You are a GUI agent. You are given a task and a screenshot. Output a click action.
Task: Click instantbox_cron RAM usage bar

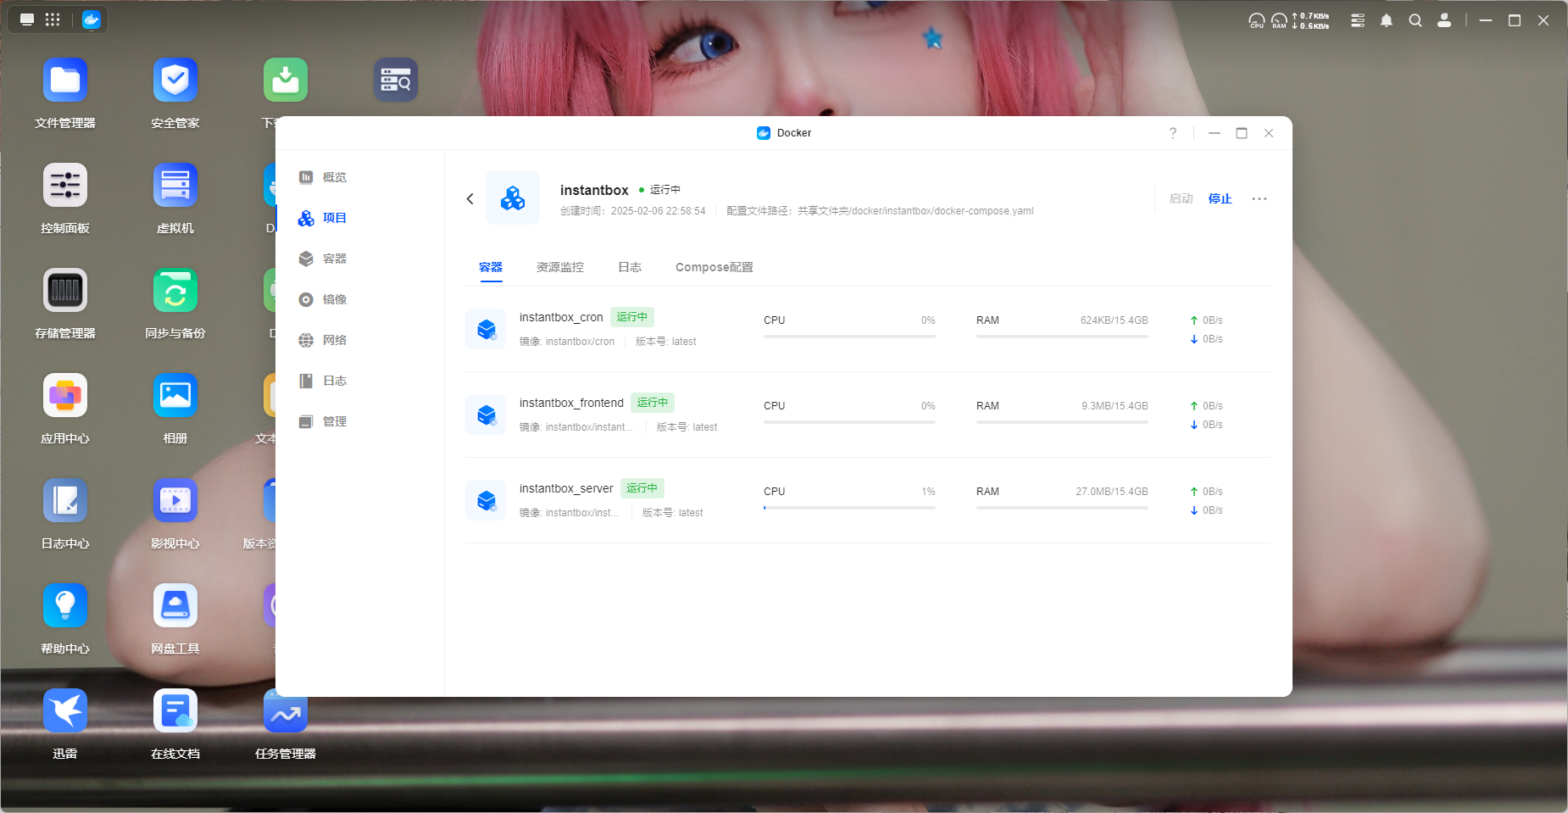coord(1062,337)
